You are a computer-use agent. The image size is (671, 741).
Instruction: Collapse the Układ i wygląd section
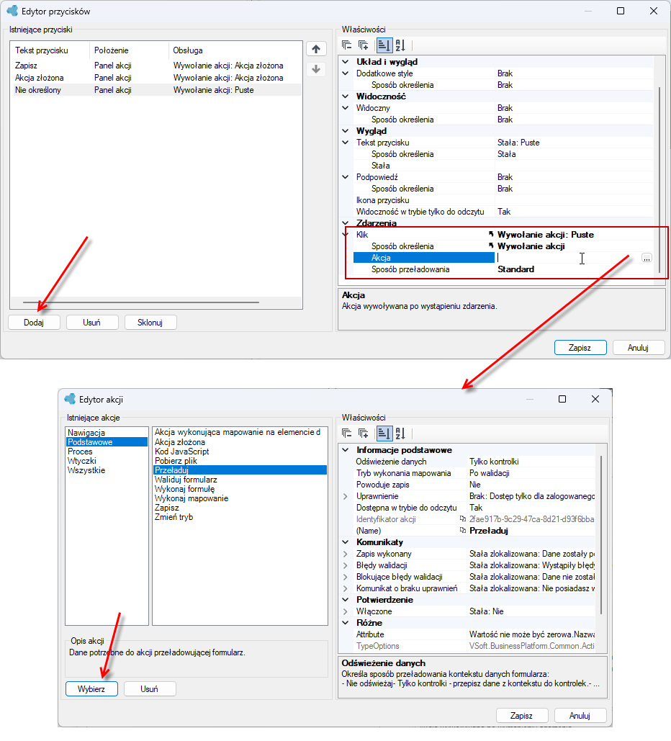[x=346, y=62]
